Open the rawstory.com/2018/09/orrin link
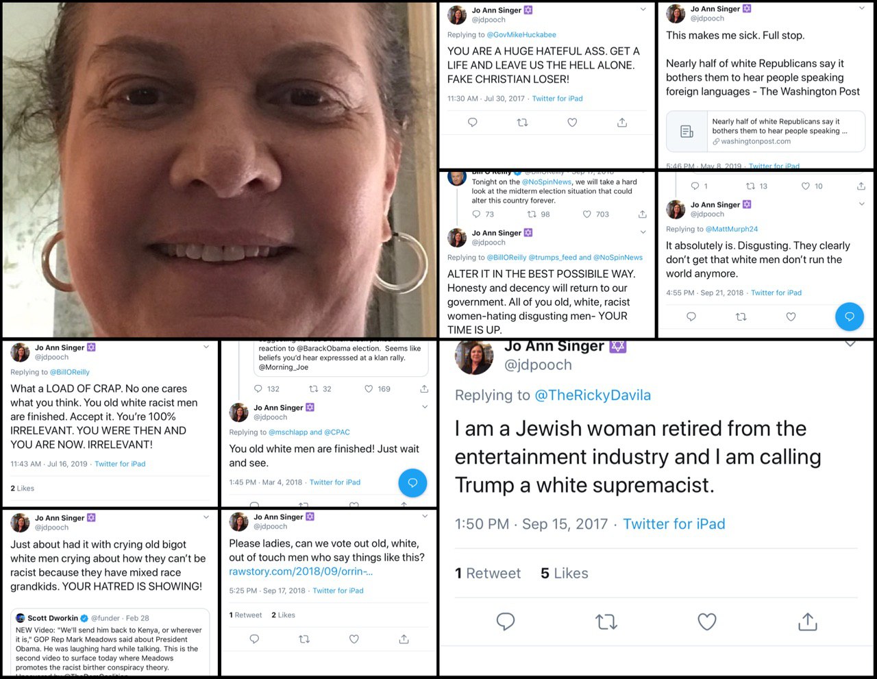The height and width of the screenshot is (679, 877). point(301,571)
